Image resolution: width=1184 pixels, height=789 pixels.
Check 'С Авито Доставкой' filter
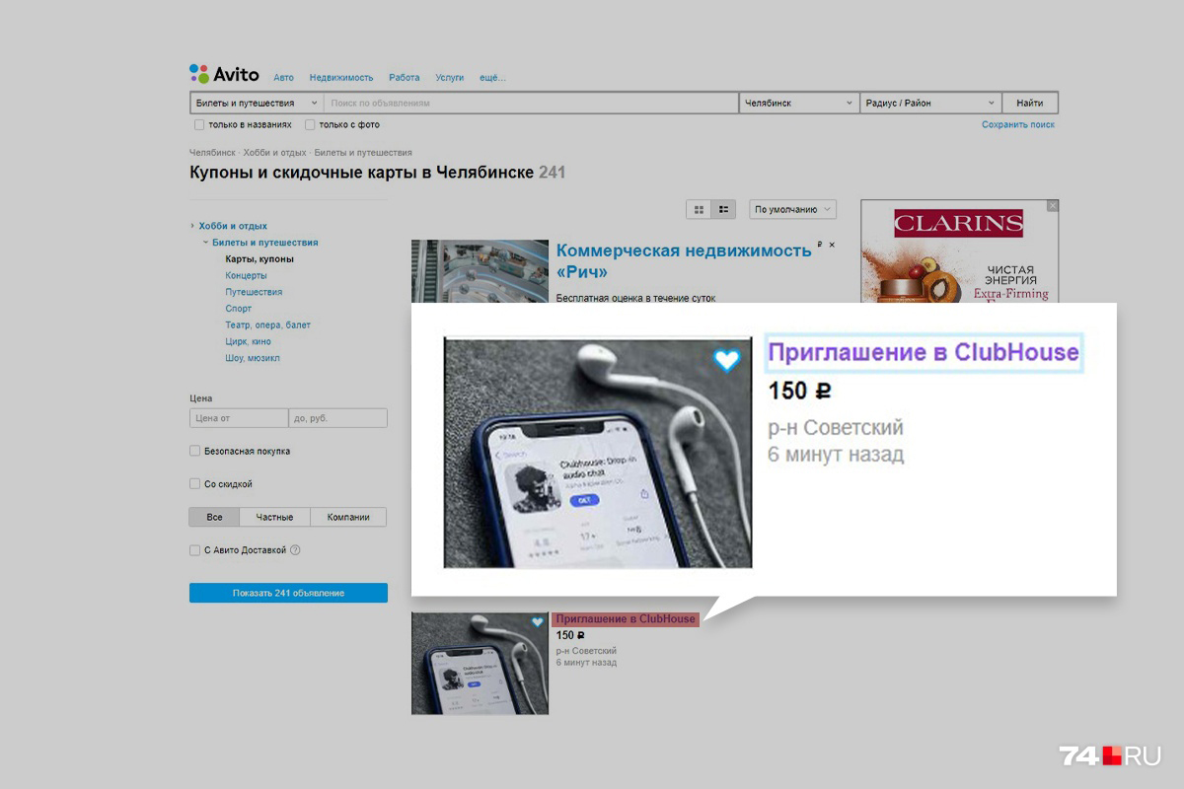[194, 550]
